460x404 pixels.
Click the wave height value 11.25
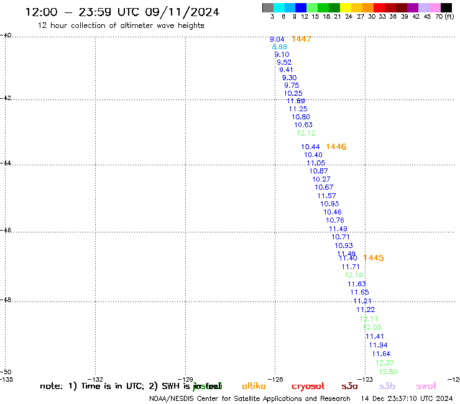coord(298,109)
